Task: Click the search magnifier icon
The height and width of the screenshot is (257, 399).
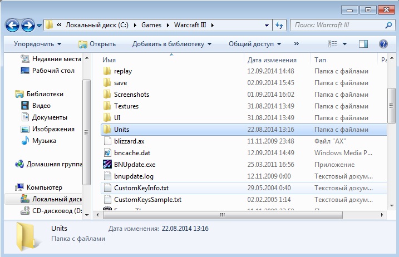Action: click(388, 25)
